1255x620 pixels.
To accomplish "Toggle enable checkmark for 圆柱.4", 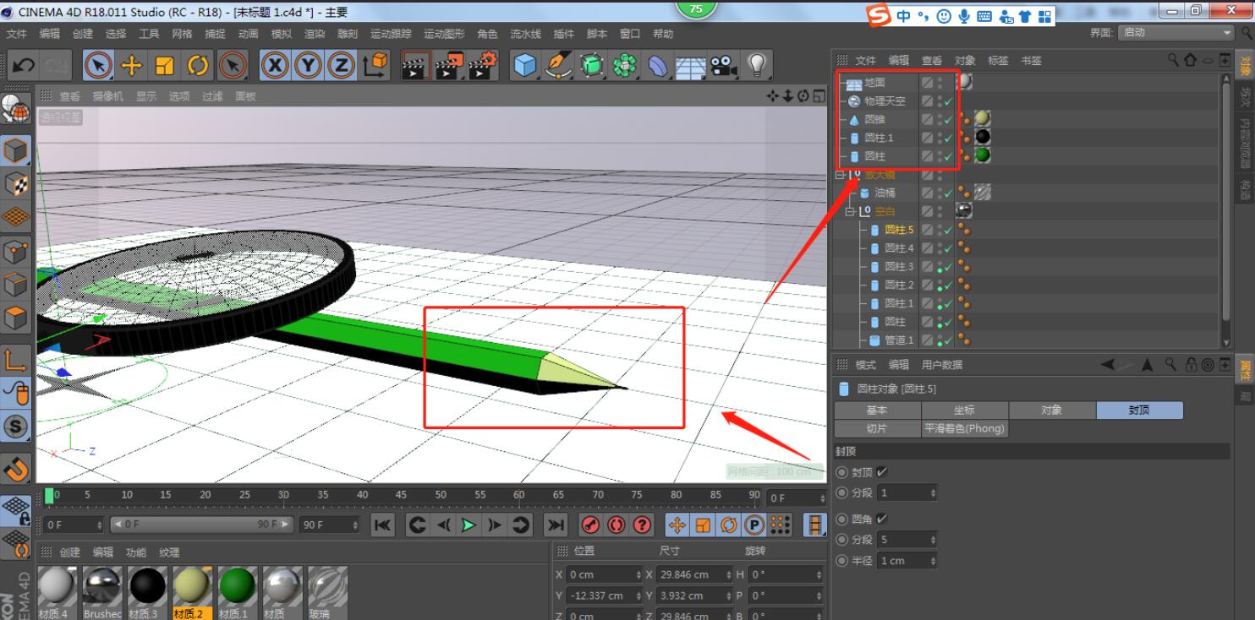I will tap(949, 249).
